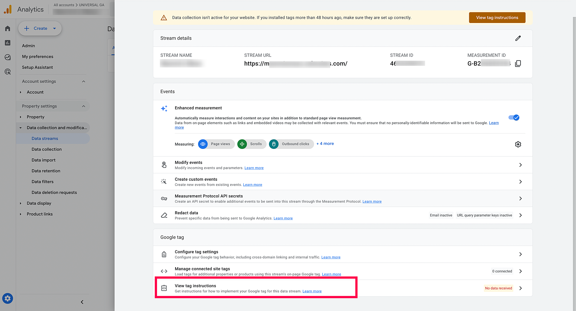Toggle off Enhanced measurement switch
Image resolution: width=576 pixels, height=311 pixels.
tap(514, 118)
